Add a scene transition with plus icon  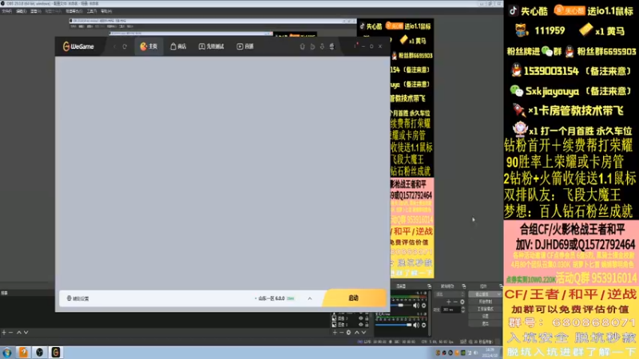coord(449,302)
